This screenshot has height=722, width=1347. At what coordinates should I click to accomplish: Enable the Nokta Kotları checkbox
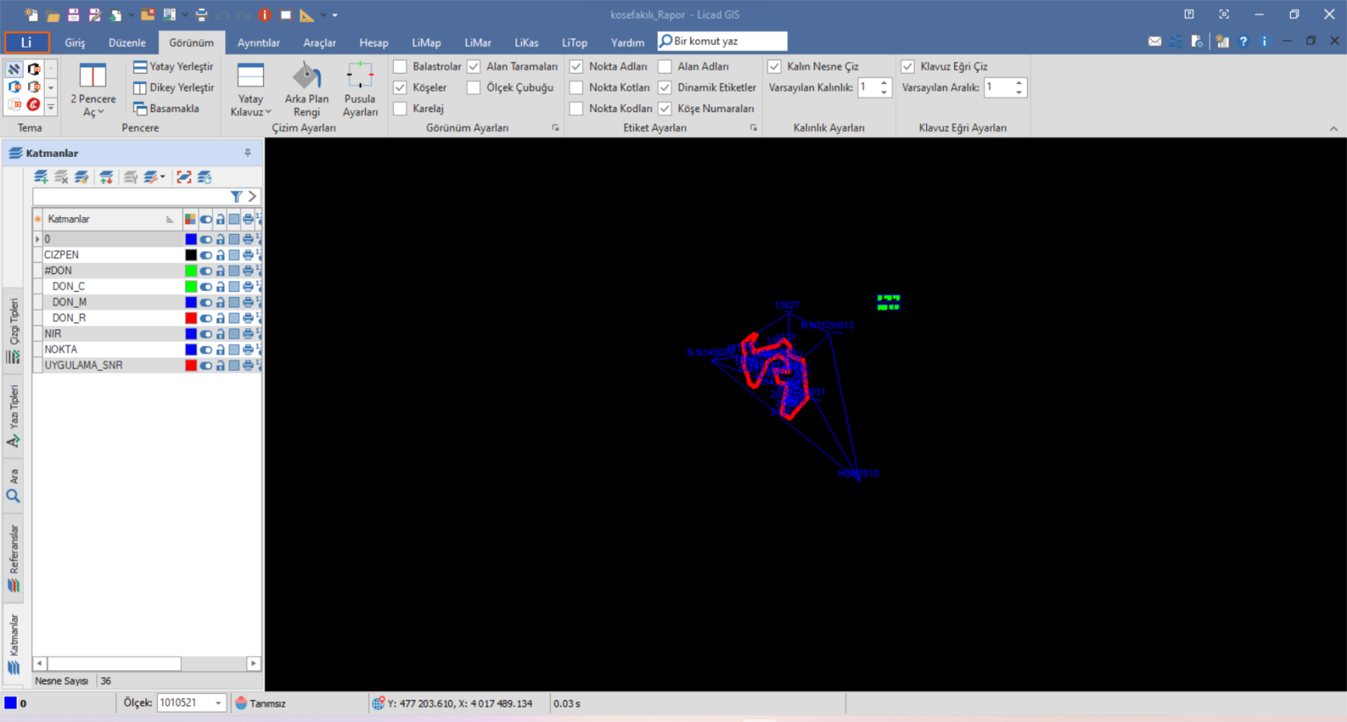576,87
